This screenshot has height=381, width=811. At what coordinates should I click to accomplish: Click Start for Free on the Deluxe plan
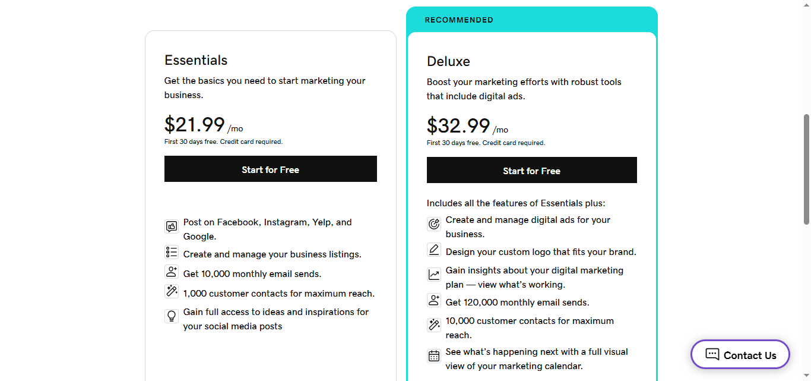coord(531,170)
